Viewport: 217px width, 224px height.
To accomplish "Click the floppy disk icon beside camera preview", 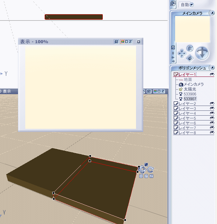I will click(x=173, y=48).
